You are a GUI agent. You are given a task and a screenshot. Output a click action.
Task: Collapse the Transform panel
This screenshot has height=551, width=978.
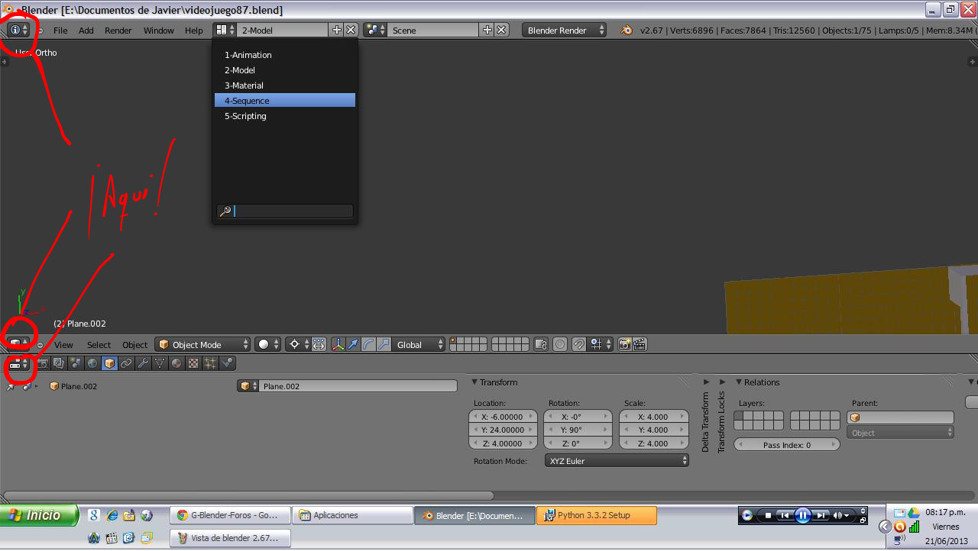coord(474,382)
